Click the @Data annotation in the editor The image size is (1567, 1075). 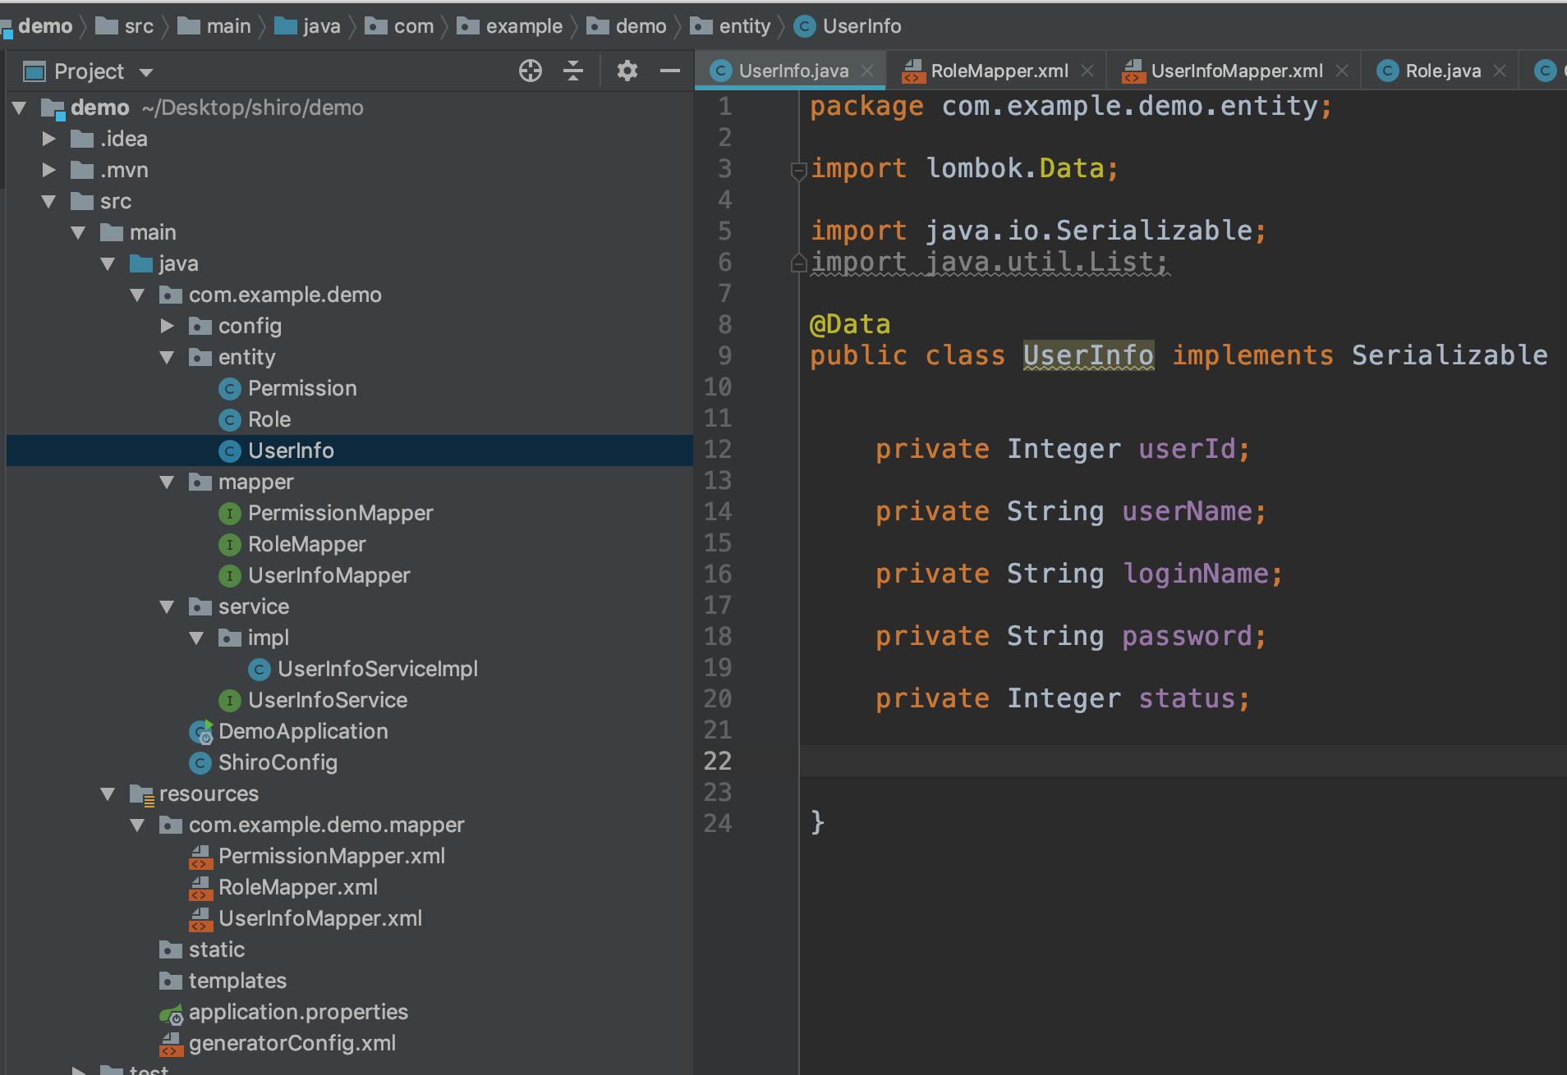tap(850, 324)
